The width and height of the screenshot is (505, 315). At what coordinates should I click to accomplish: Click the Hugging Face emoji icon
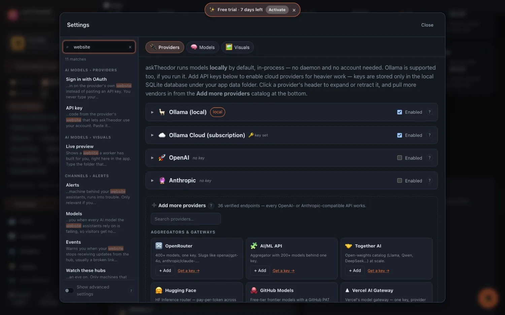159,290
